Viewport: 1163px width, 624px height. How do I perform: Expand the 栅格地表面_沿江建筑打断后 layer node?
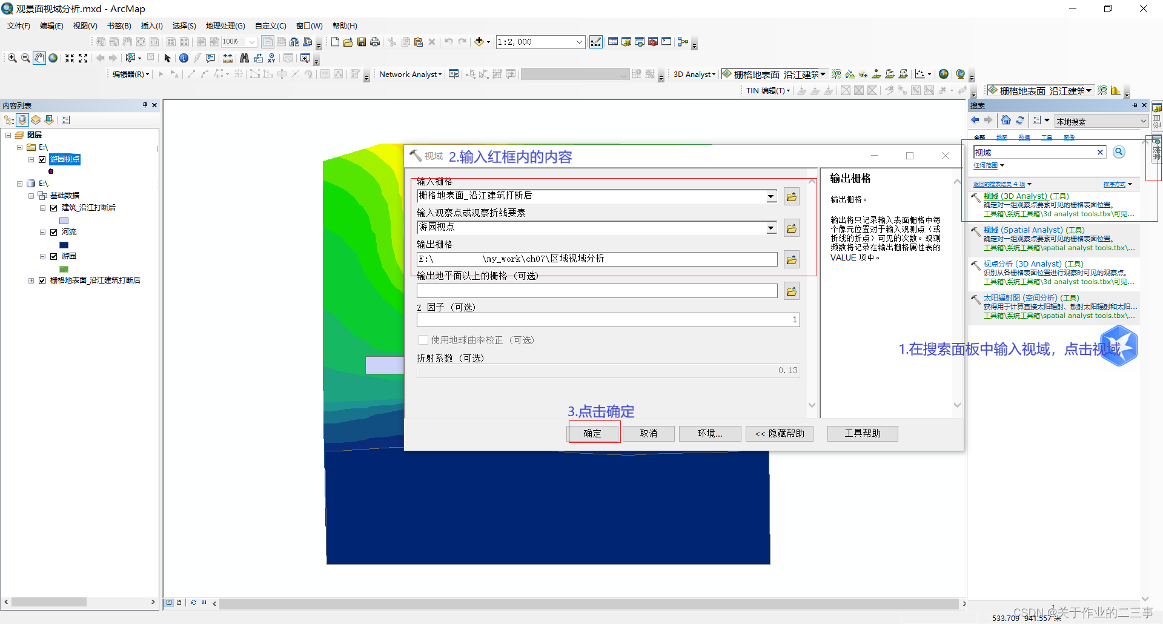(31, 280)
